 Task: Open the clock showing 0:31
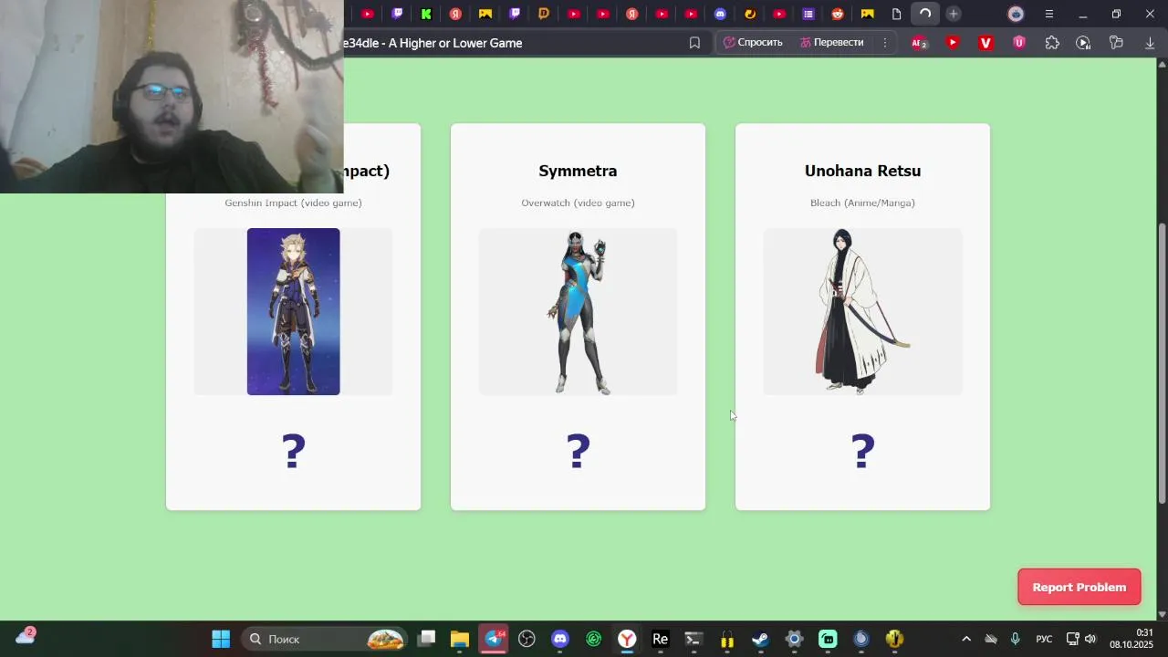(1131, 639)
